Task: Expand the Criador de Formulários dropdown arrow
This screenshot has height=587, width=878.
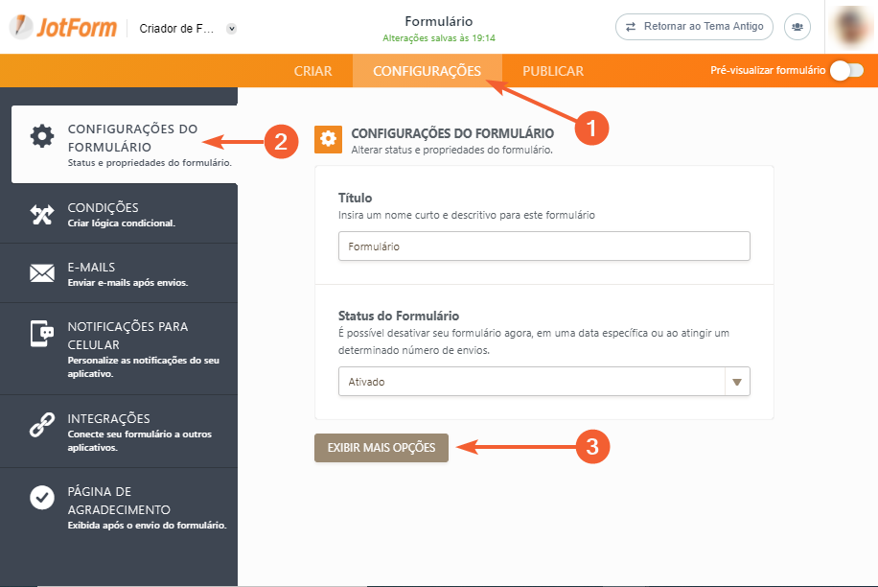Action: click(x=231, y=29)
